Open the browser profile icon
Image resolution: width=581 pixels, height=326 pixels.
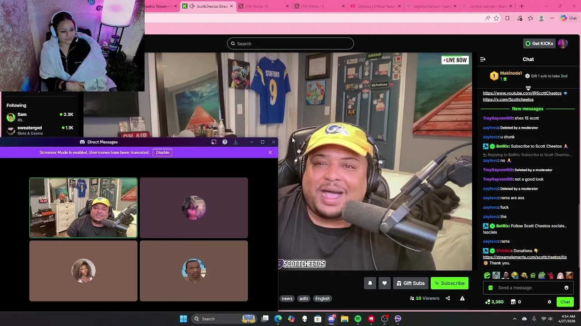[541, 19]
